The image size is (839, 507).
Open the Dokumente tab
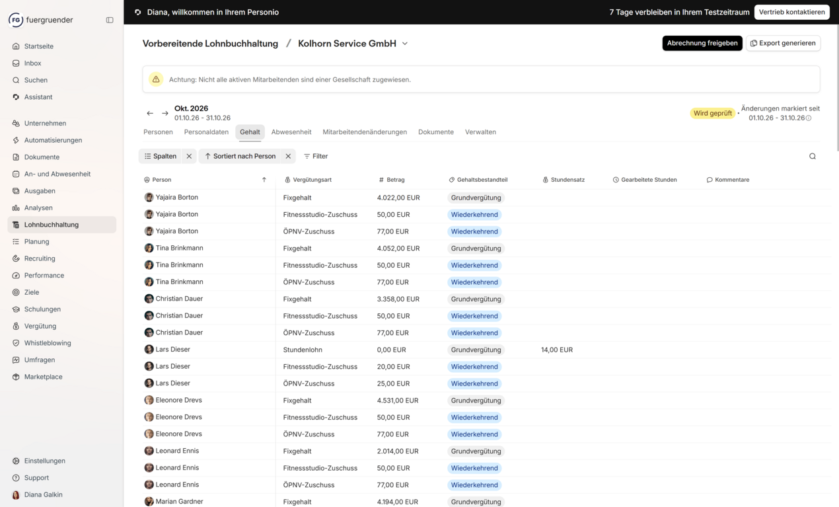coord(436,132)
